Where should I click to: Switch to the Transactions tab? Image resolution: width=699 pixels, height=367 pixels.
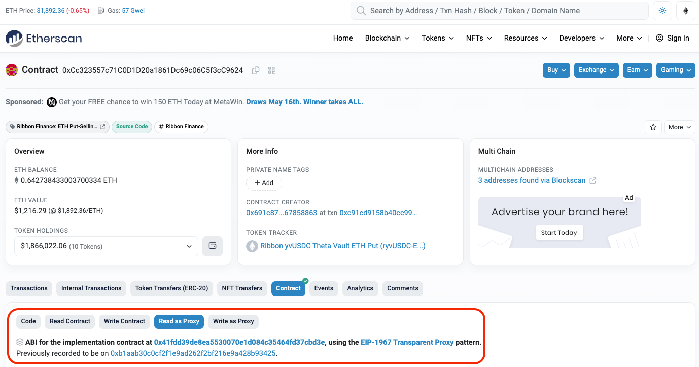point(29,288)
